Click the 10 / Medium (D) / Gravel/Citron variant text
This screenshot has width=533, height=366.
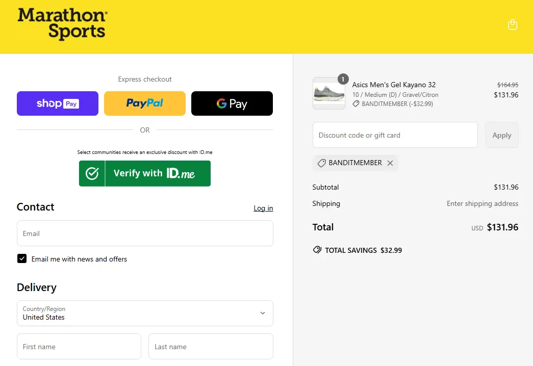coord(395,95)
